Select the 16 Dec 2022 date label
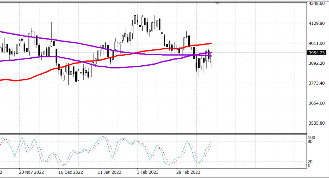 71,172
